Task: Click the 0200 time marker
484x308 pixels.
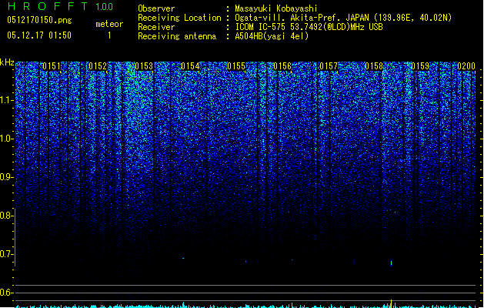Action: pos(466,66)
